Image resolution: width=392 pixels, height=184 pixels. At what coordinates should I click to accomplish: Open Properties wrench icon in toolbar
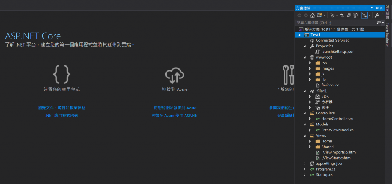coord(377,15)
